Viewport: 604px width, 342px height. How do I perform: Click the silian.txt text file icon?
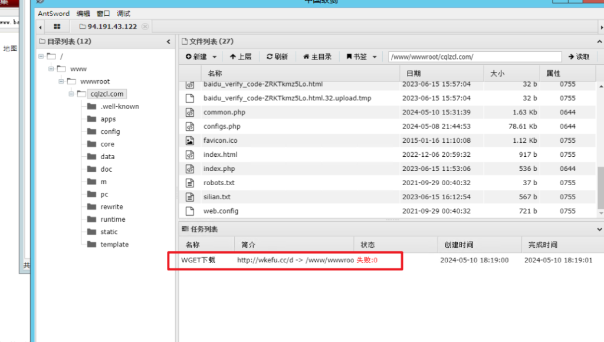coord(190,197)
